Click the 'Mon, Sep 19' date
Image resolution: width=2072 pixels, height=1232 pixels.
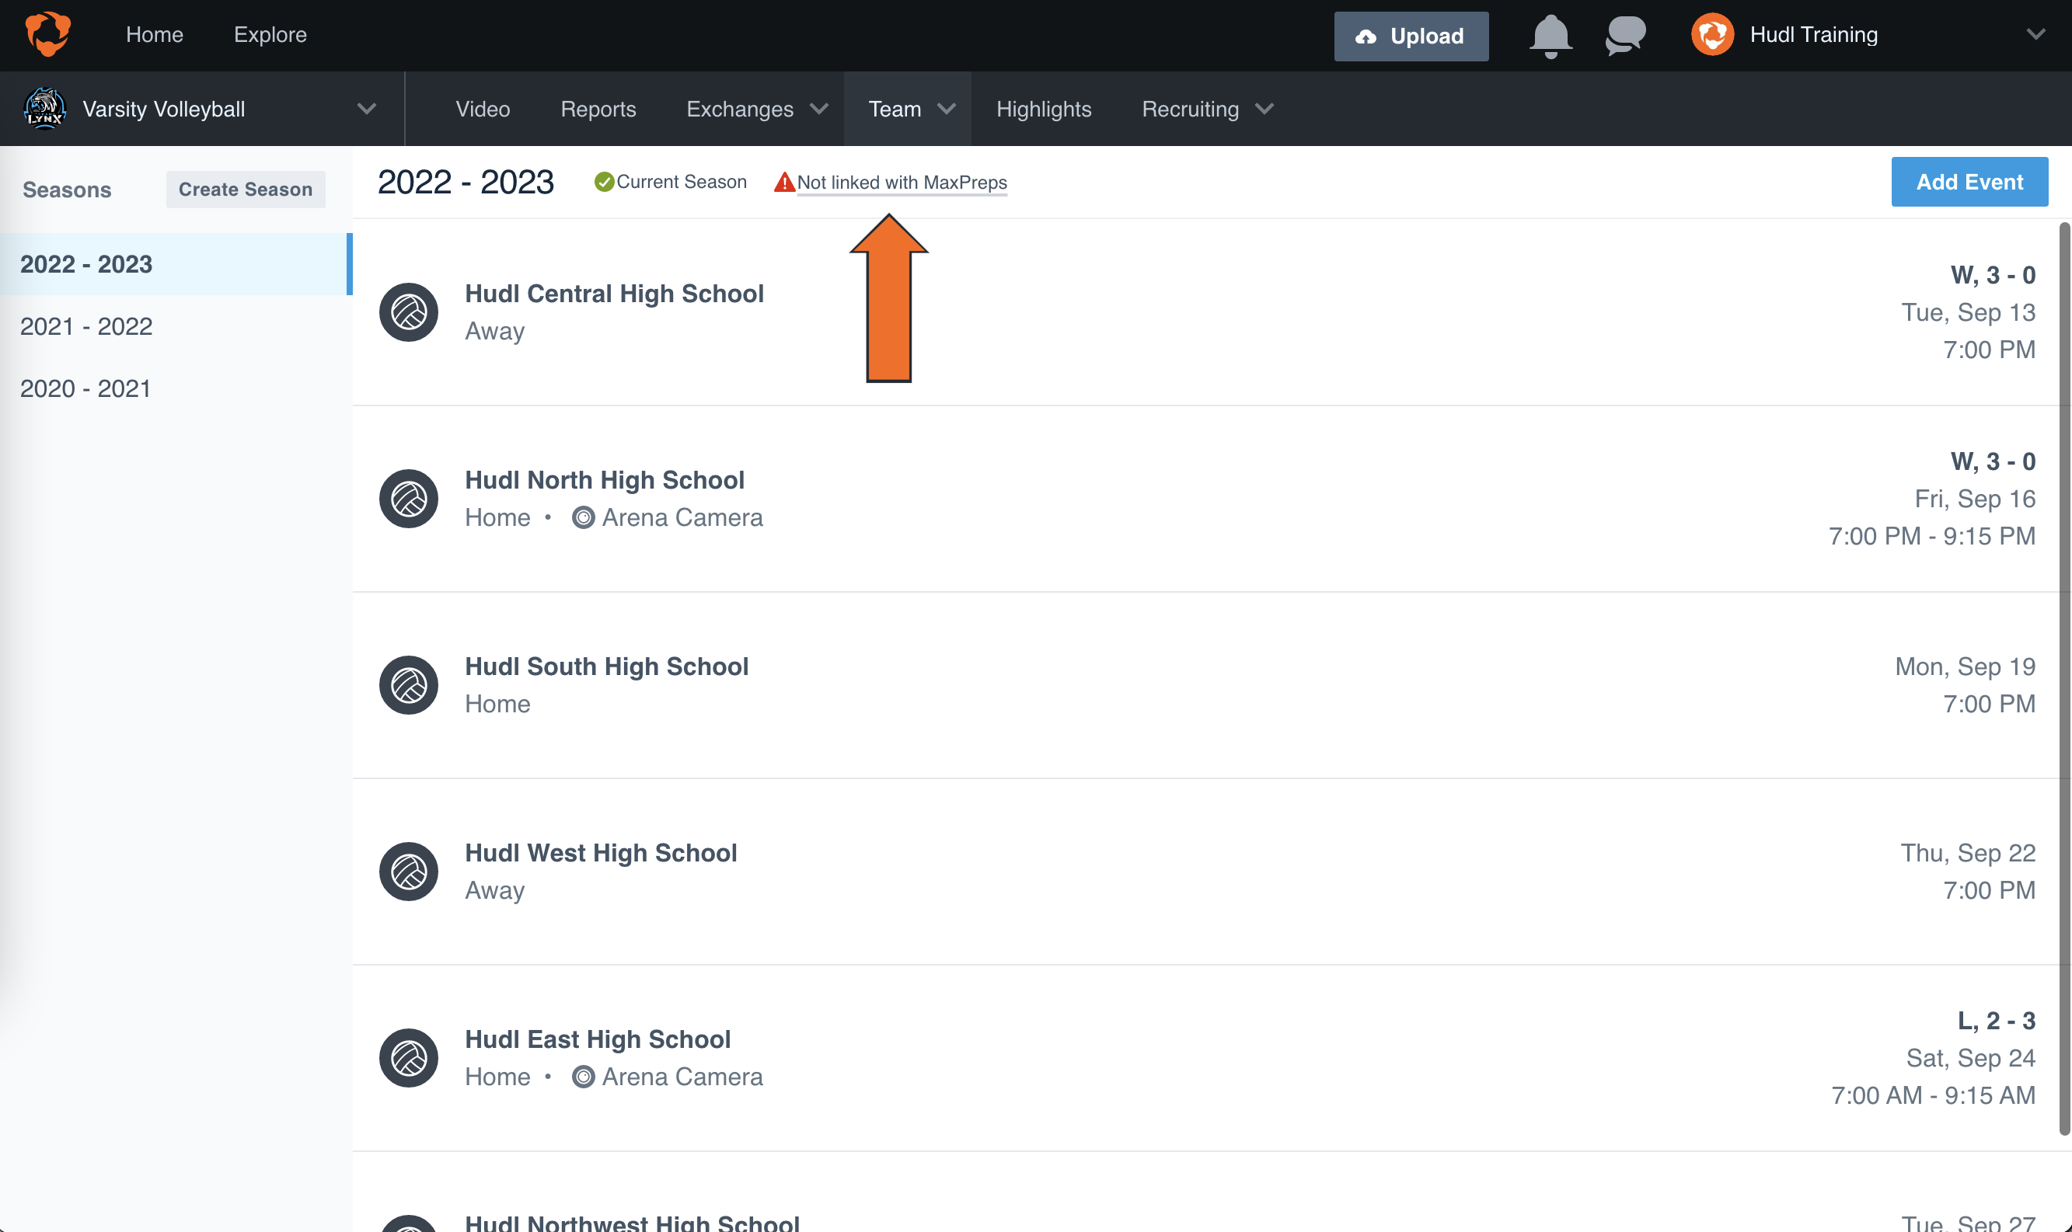click(1965, 666)
